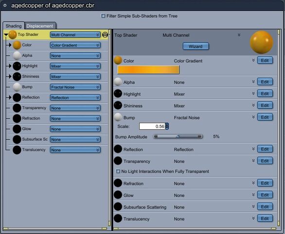Open the Color Gradient dropdown for Color

pos(75,45)
